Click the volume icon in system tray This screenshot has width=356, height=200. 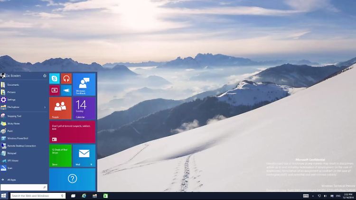tap(325, 196)
